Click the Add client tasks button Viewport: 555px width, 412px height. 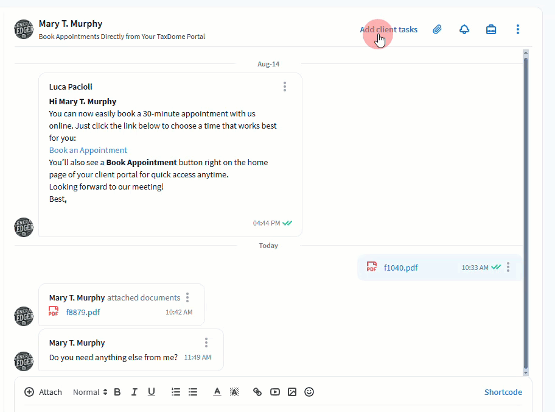pos(388,29)
